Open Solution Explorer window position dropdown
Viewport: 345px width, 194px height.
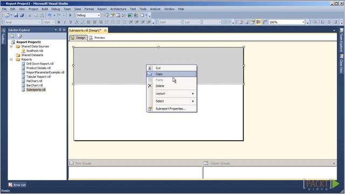[56, 30]
